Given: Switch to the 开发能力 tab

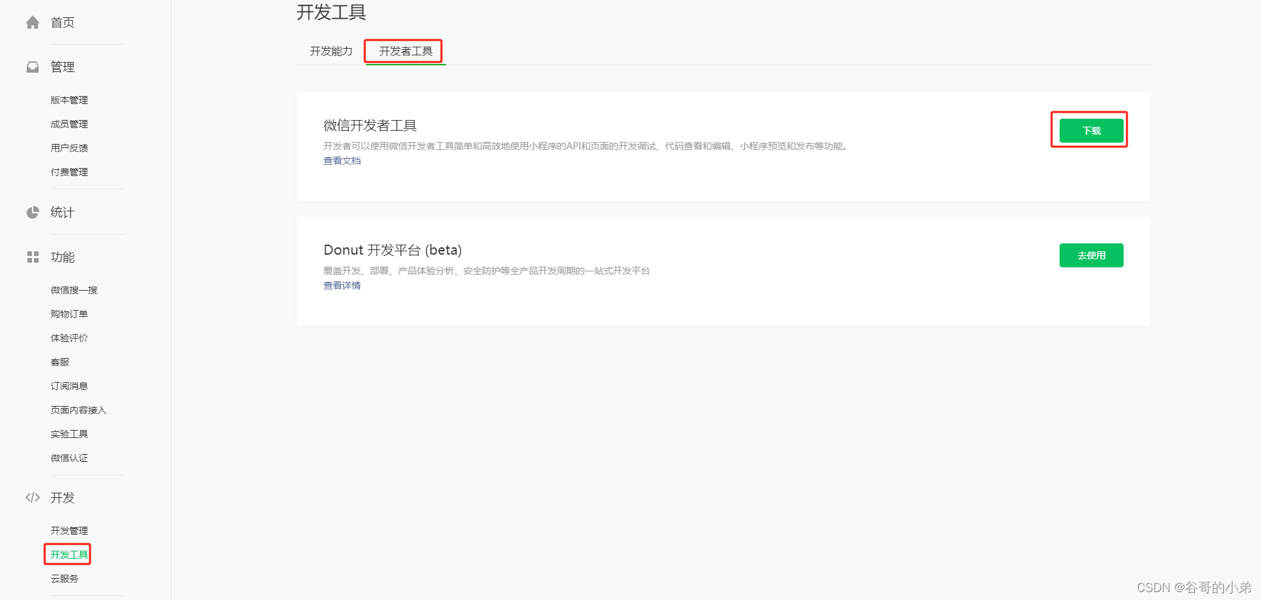Looking at the screenshot, I should coord(331,51).
